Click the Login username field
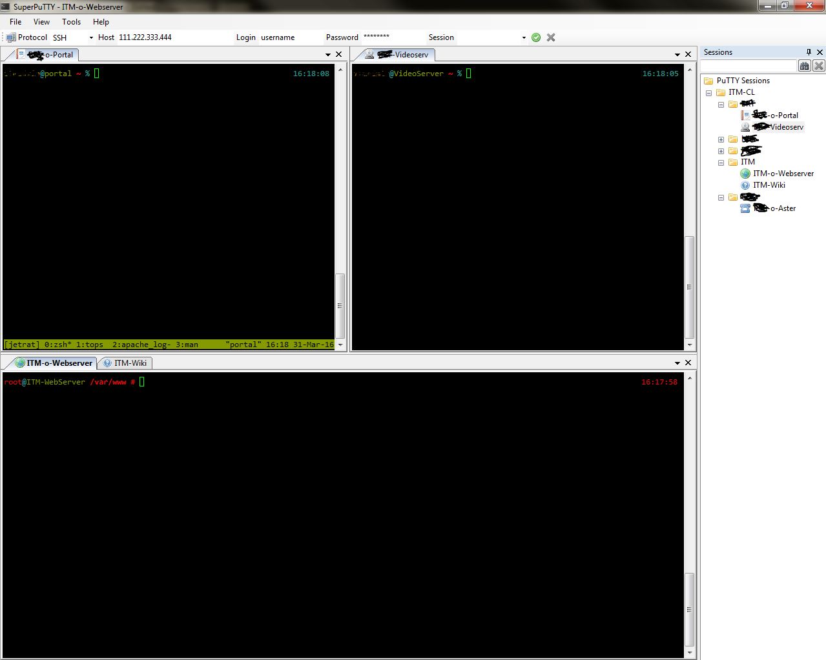Viewport: 826px width, 660px height. tap(288, 37)
